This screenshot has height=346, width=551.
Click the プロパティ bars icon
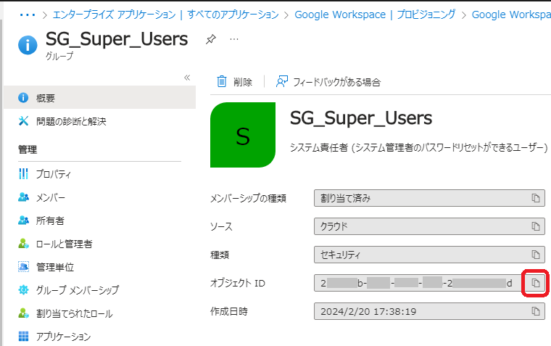pyautogui.click(x=23, y=173)
